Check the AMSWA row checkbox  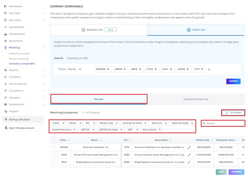click(54, 147)
